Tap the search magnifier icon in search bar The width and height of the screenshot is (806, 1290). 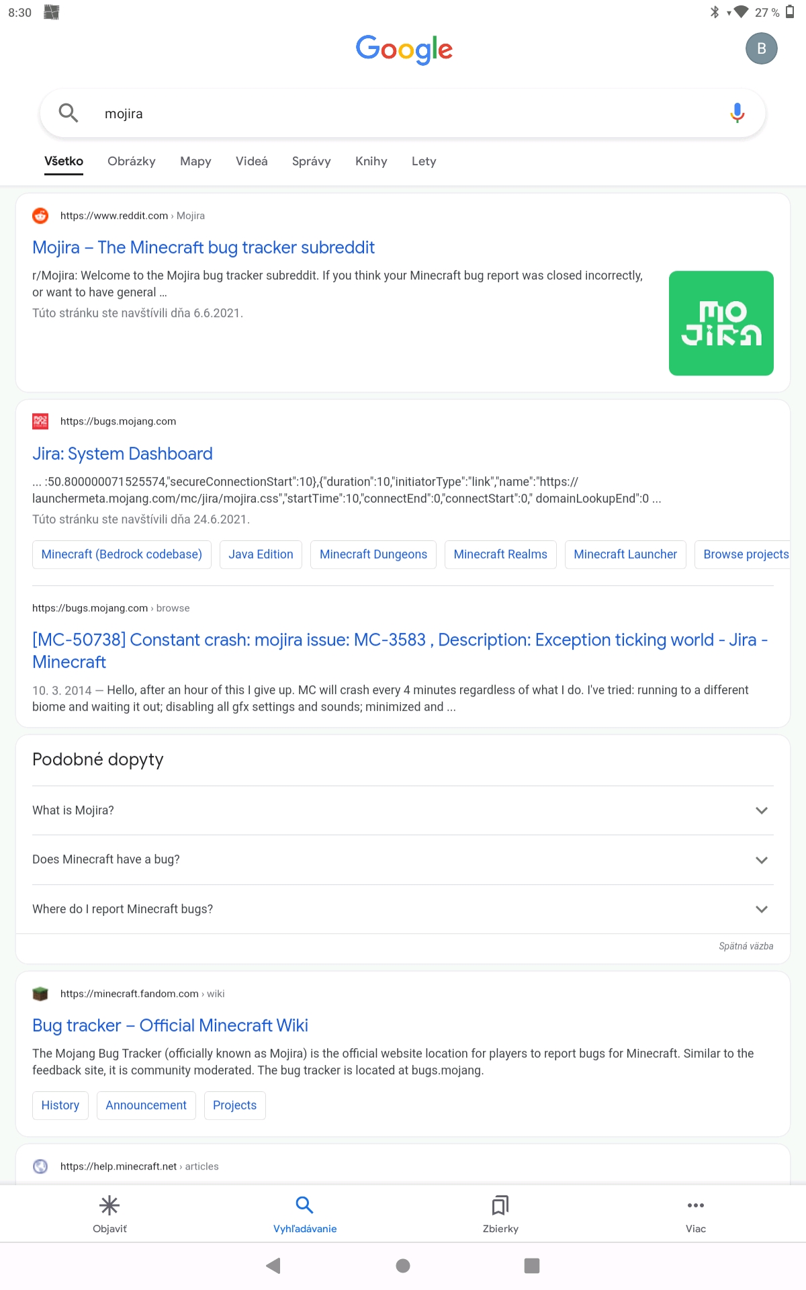pos(69,113)
